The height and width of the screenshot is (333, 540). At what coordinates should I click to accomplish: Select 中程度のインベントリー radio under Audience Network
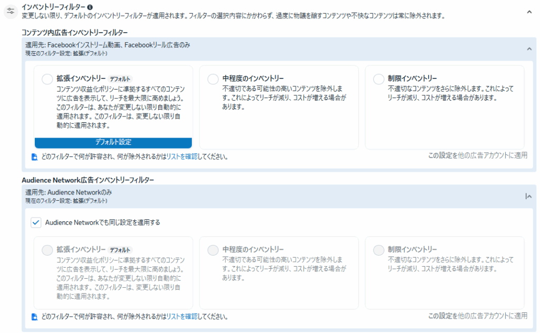click(213, 250)
